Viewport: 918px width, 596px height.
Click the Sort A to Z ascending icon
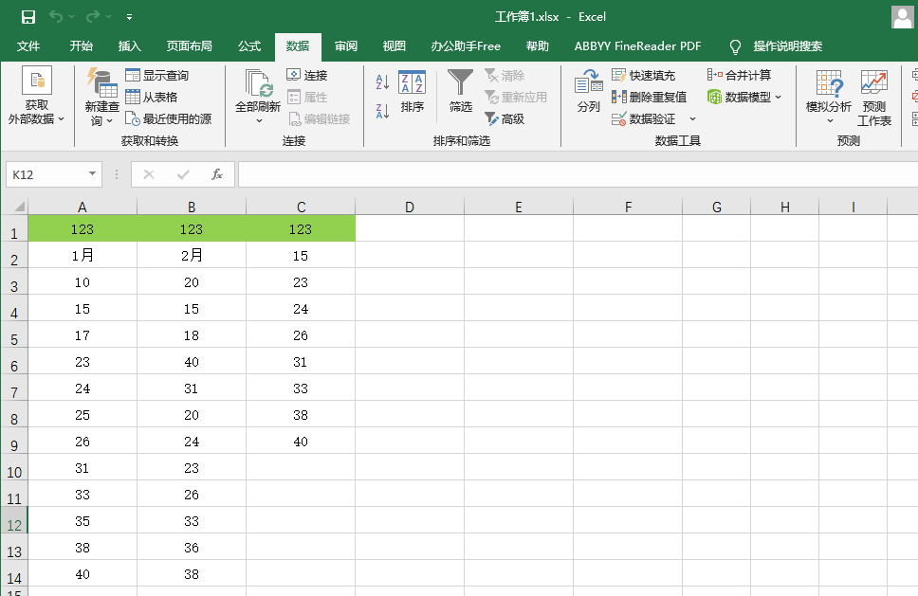pos(383,82)
